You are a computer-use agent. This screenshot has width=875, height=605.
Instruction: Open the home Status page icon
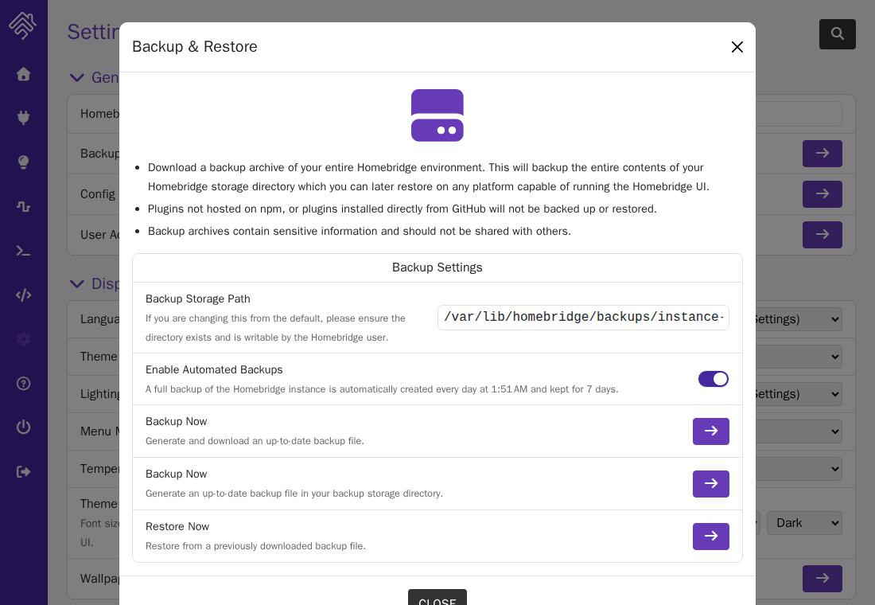23,74
